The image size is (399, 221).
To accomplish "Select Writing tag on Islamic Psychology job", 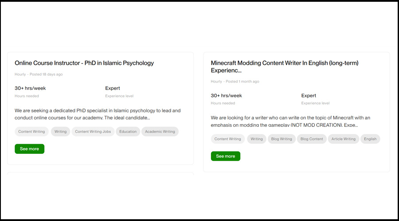I will tap(60, 132).
